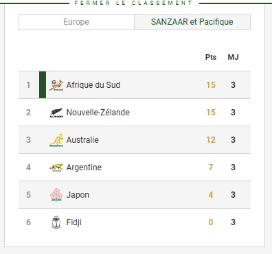This screenshot has width=272, height=254.
Task: Click the Pts column header
Action: pyautogui.click(x=211, y=57)
